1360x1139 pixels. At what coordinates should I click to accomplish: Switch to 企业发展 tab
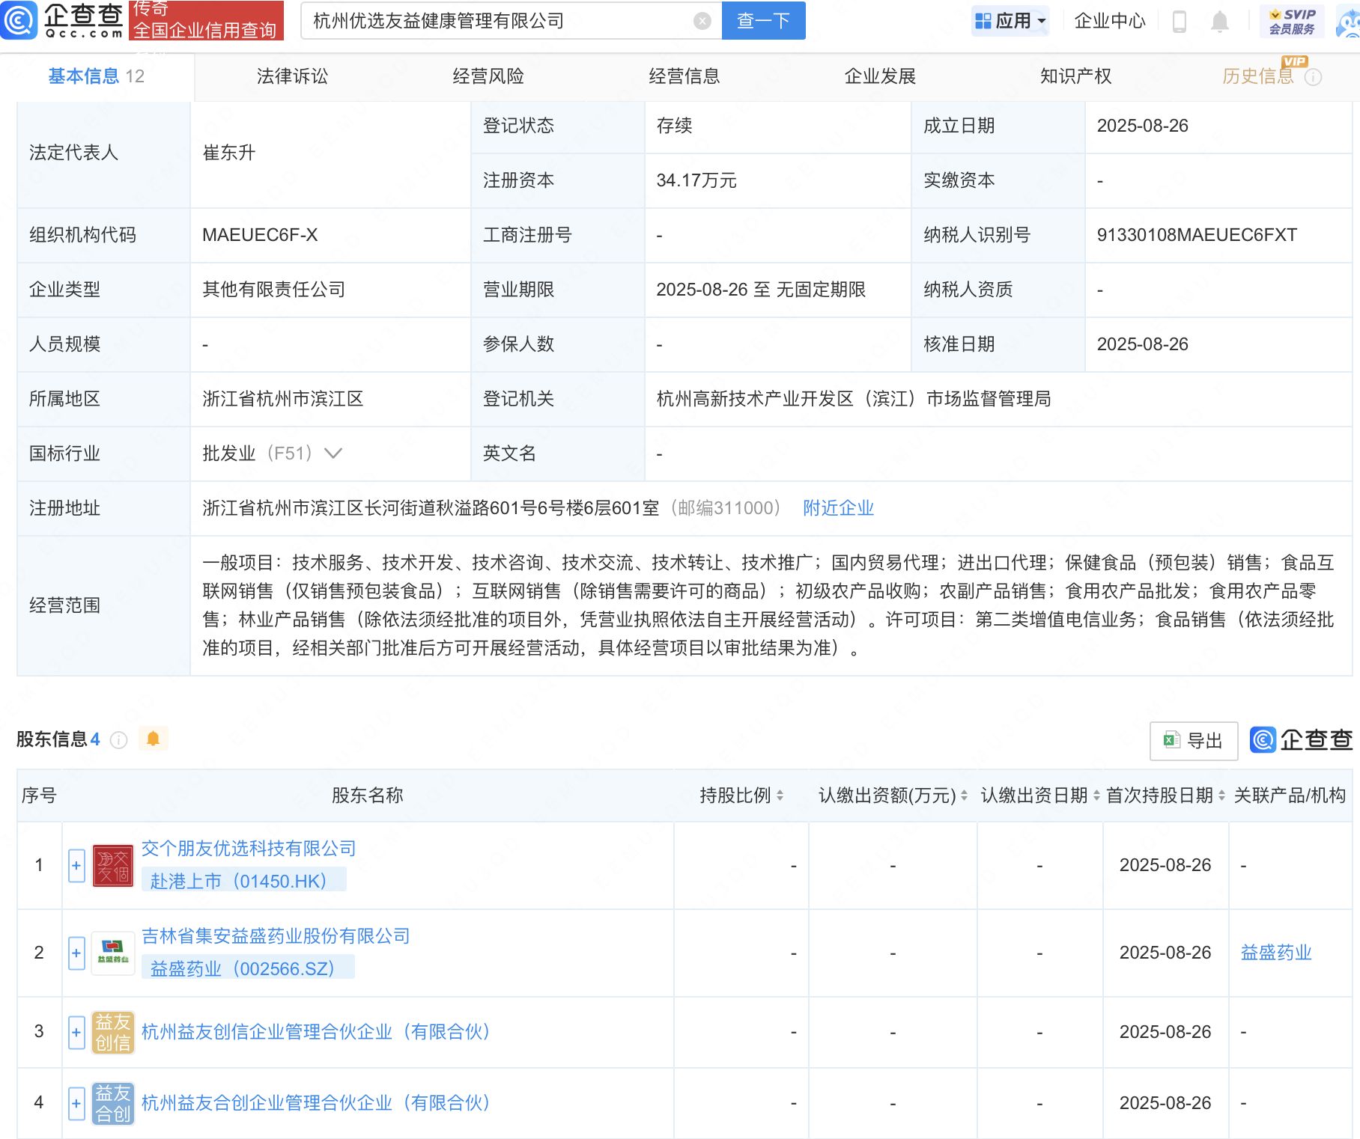(881, 76)
